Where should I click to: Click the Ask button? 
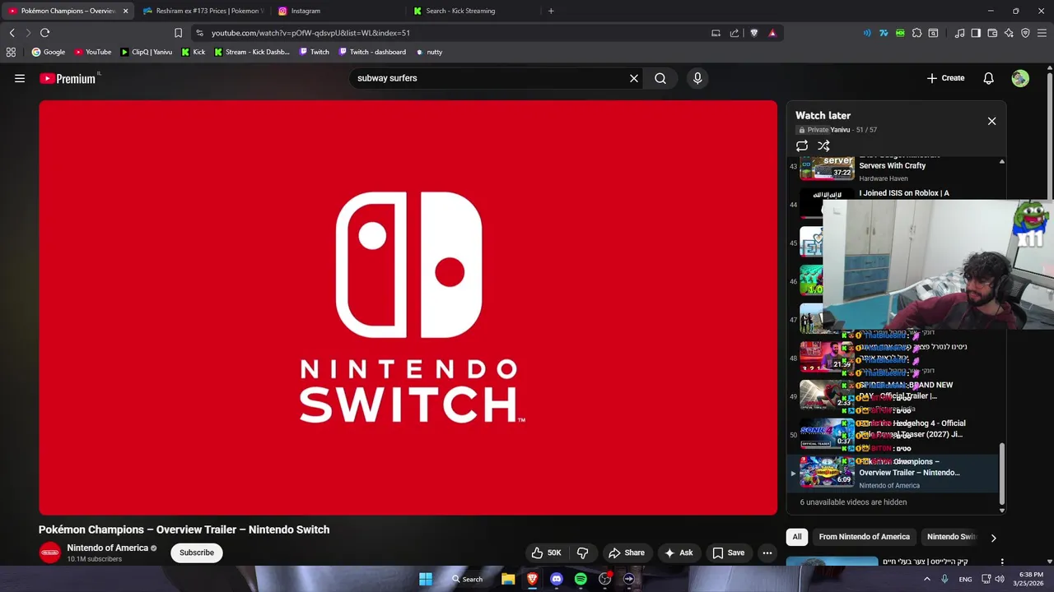point(679,553)
